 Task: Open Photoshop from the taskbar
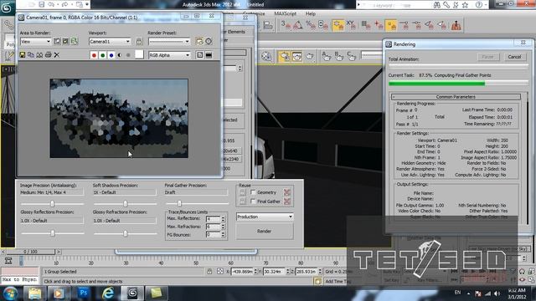tap(84, 293)
